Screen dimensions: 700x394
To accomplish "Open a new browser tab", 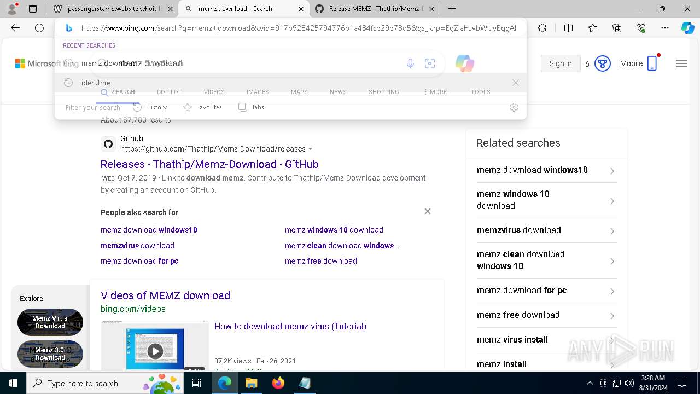I will pyautogui.click(x=452, y=9).
